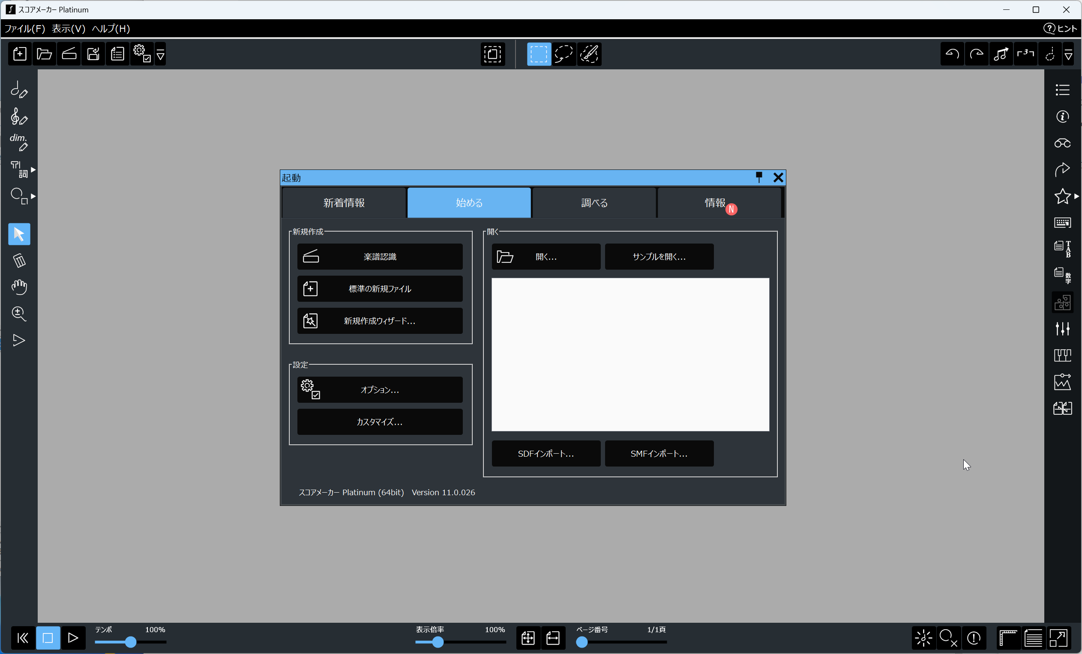Click the play button in transport bar
The width and height of the screenshot is (1082, 654).
pyautogui.click(x=73, y=637)
